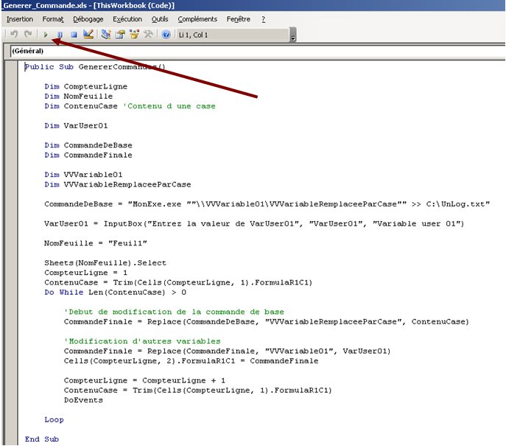This screenshot has height=446, width=506.
Task: Expand the toolbar options arrow
Action: click(293, 38)
